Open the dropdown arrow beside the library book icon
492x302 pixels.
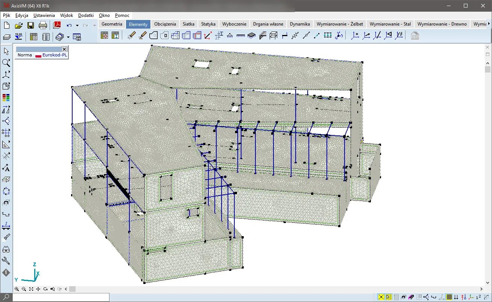68,37
